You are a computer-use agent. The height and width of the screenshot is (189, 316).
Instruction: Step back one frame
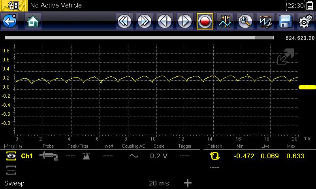[x=165, y=21]
